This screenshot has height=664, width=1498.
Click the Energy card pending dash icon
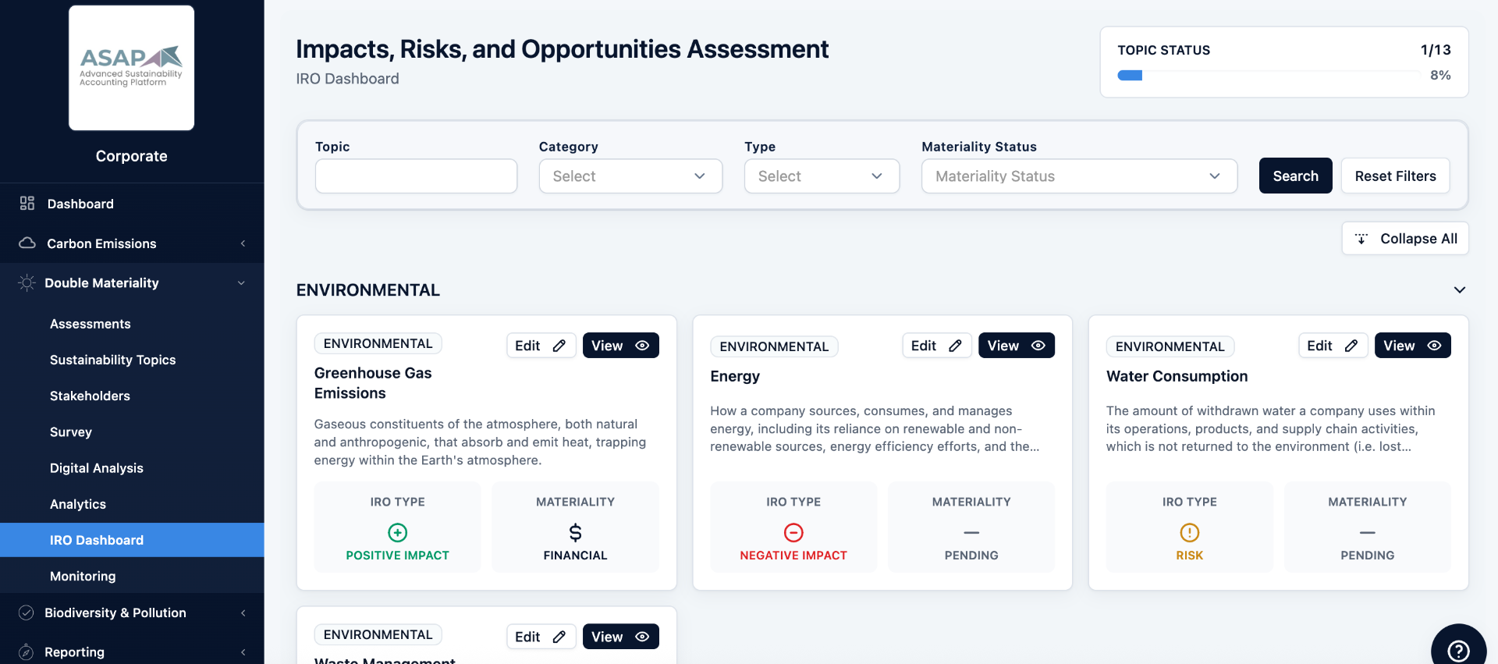coord(971,532)
